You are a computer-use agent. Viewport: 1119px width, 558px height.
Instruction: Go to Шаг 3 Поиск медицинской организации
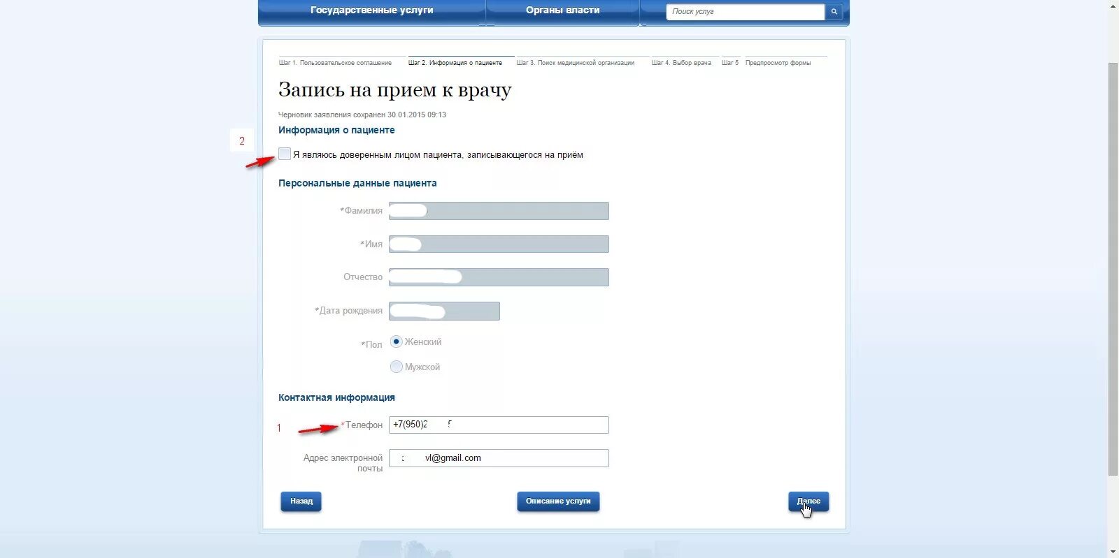[576, 63]
